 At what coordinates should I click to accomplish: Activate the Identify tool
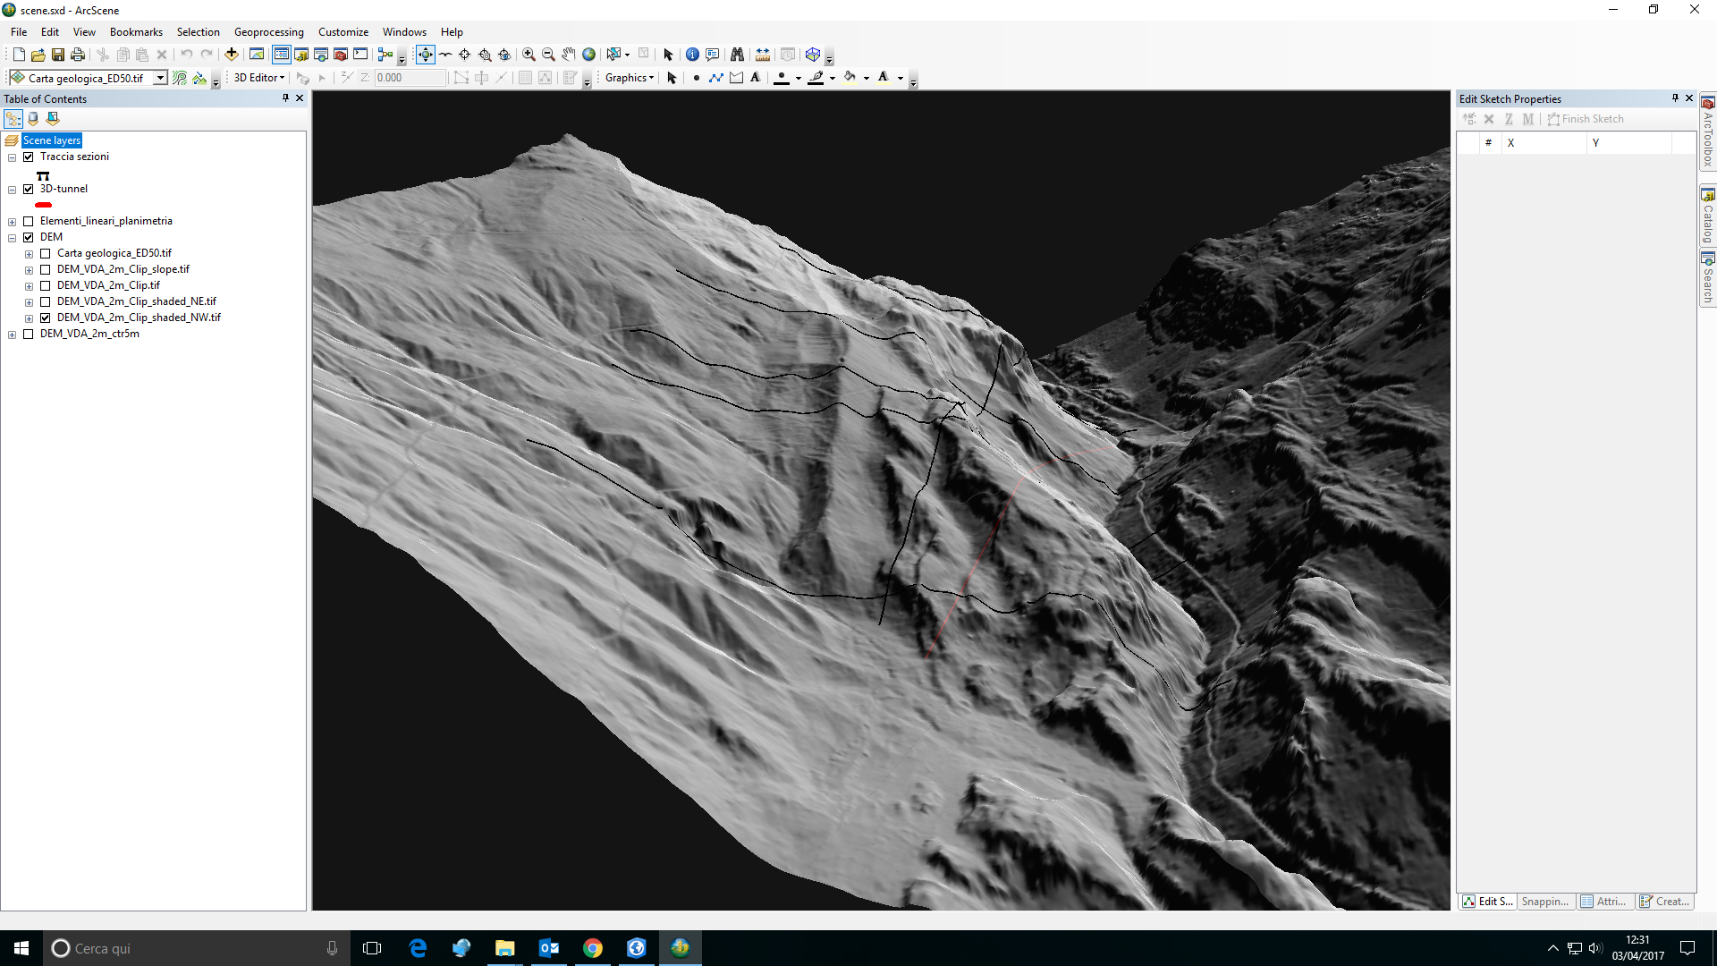(693, 54)
